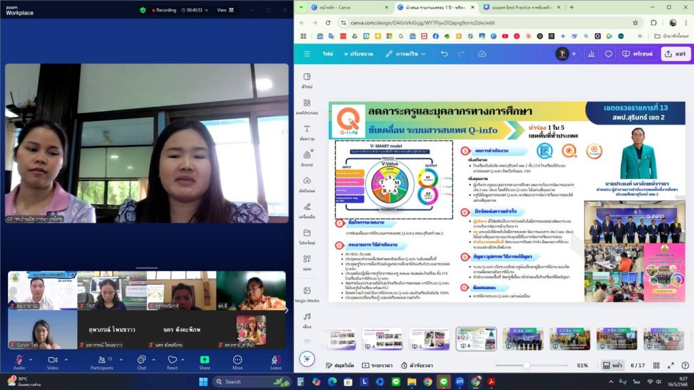Expand Zoom audio settings arrow

(30, 360)
